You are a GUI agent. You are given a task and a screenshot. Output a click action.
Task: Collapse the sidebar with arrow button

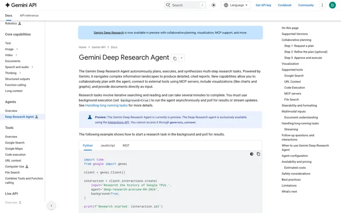click(x=51, y=206)
